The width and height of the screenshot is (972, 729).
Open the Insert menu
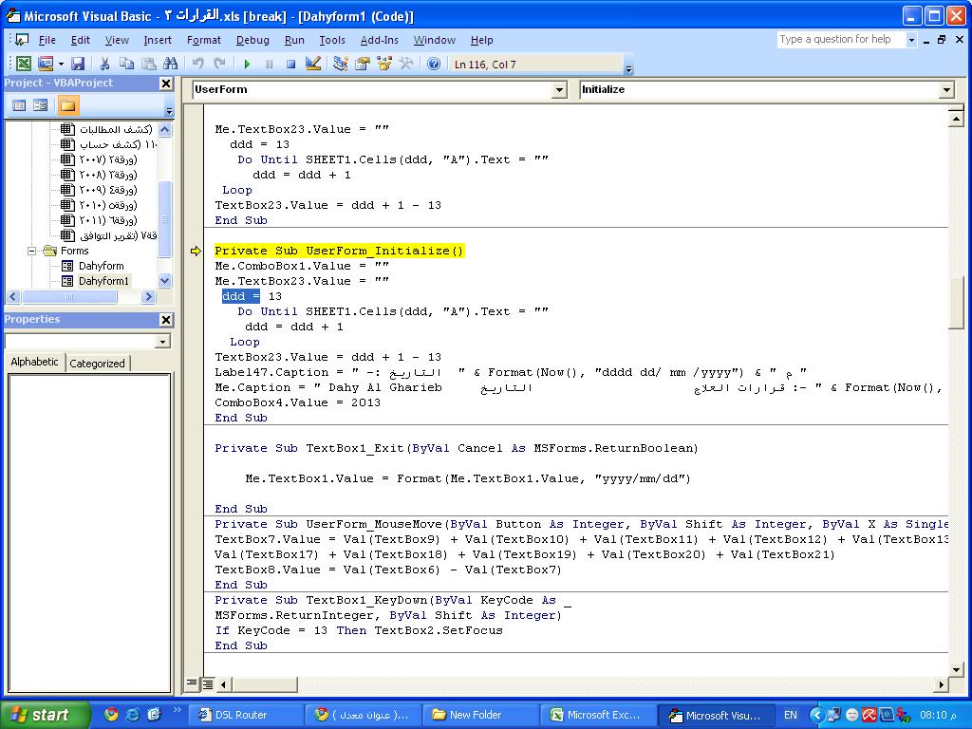pyautogui.click(x=158, y=40)
